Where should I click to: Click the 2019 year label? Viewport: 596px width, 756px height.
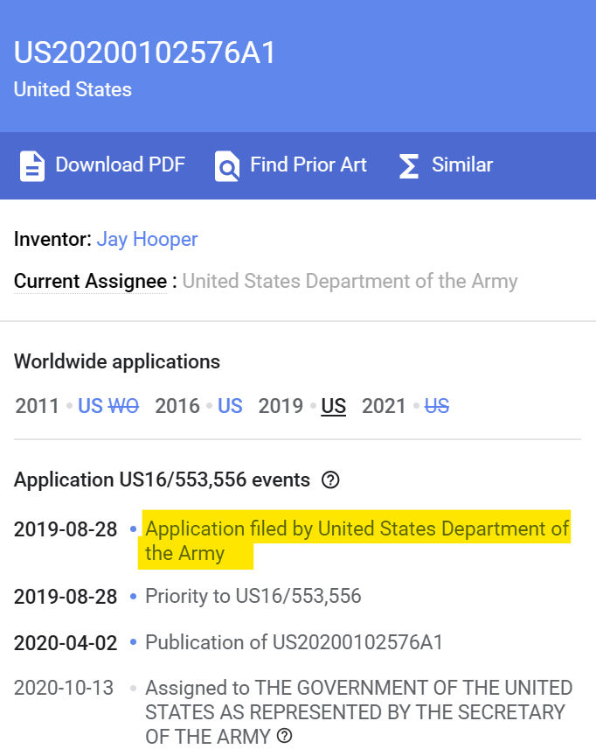pyautogui.click(x=281, y=406)
